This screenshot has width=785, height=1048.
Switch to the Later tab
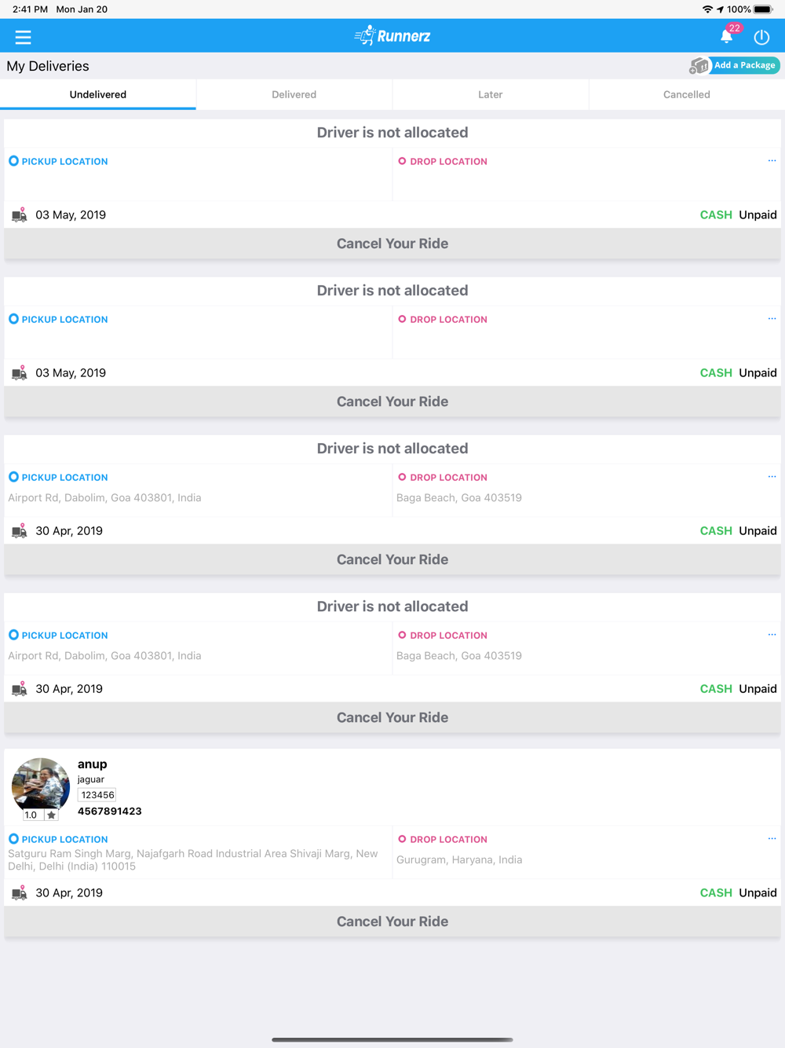(x=491, y=94)
